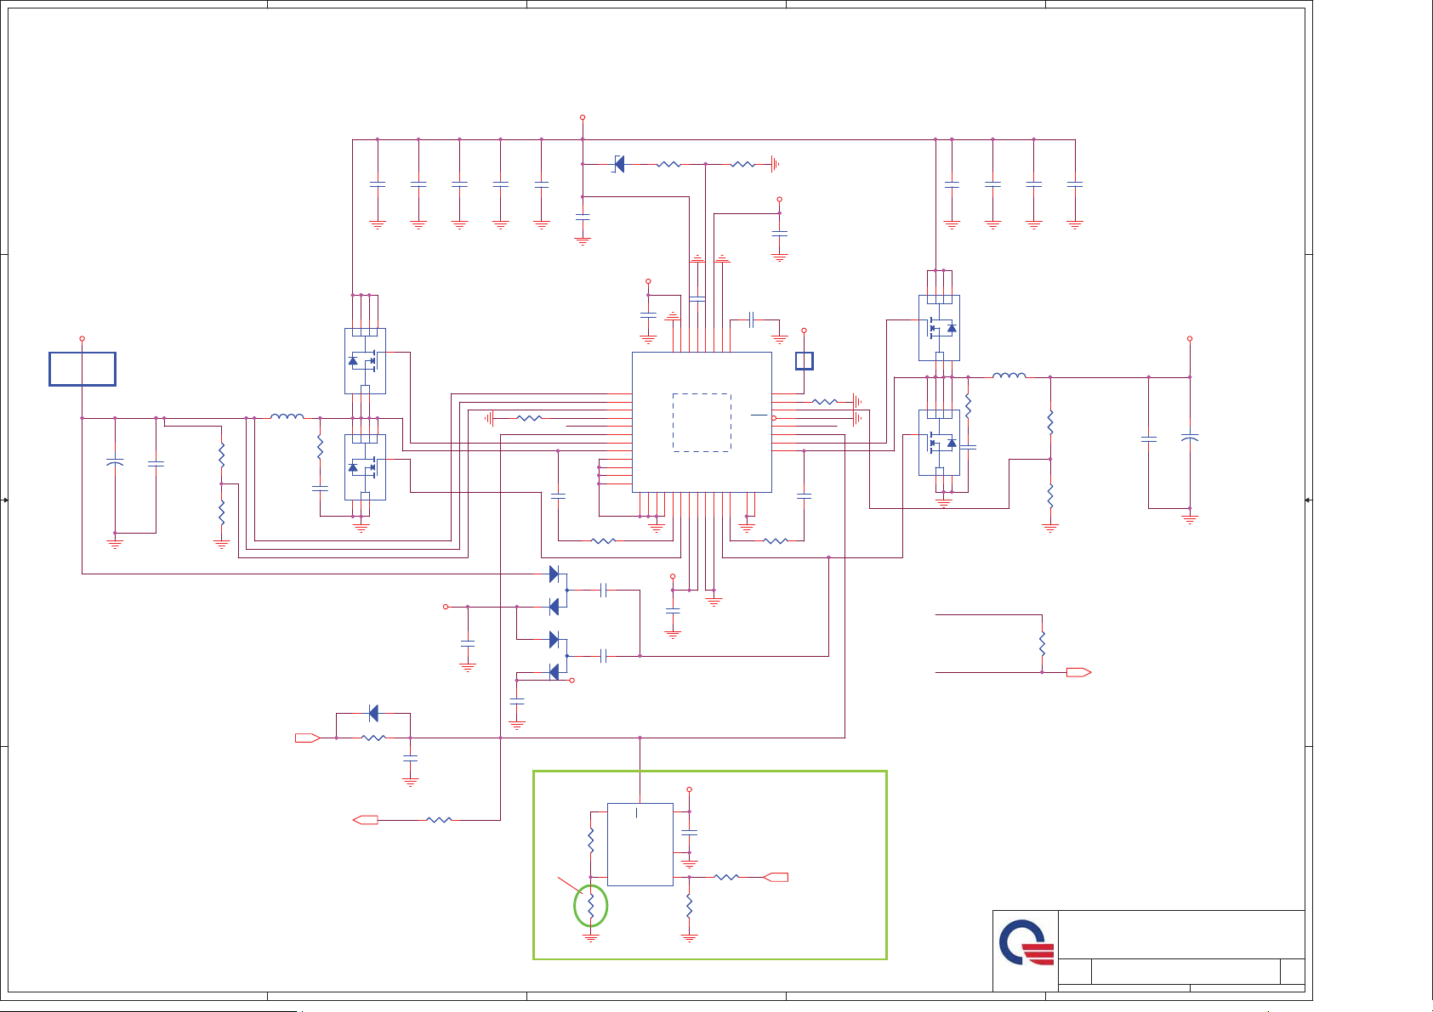Select the lone resistor above the right off-page connector

point(1043,643)
